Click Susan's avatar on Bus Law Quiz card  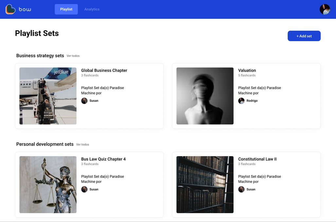tap(84, 189)
